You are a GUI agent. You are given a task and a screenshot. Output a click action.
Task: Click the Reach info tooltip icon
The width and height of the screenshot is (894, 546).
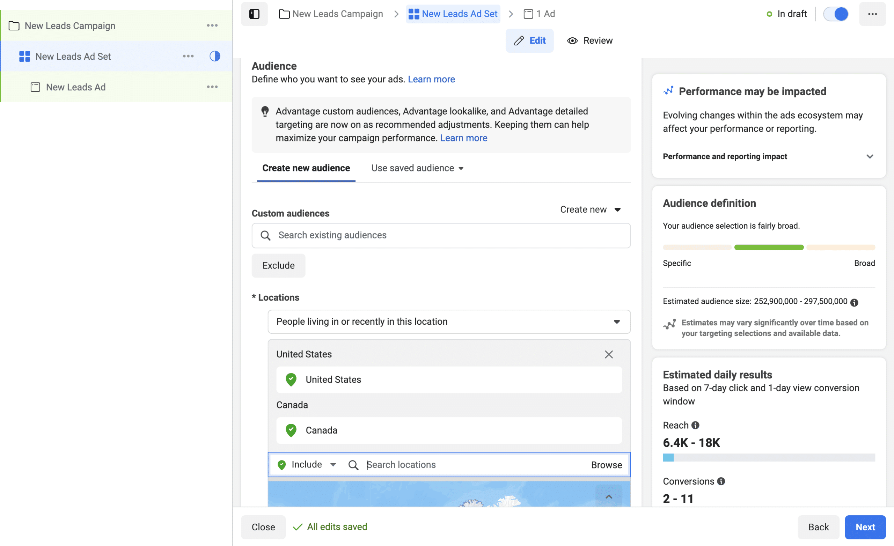coord(696,425)
